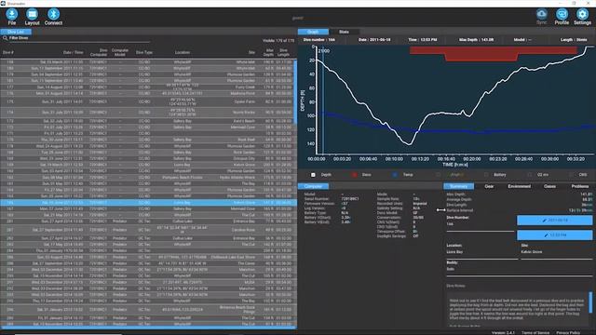Sort by the Dive # column header
Viewport: 596px width, 335px height.
(8, 52)
